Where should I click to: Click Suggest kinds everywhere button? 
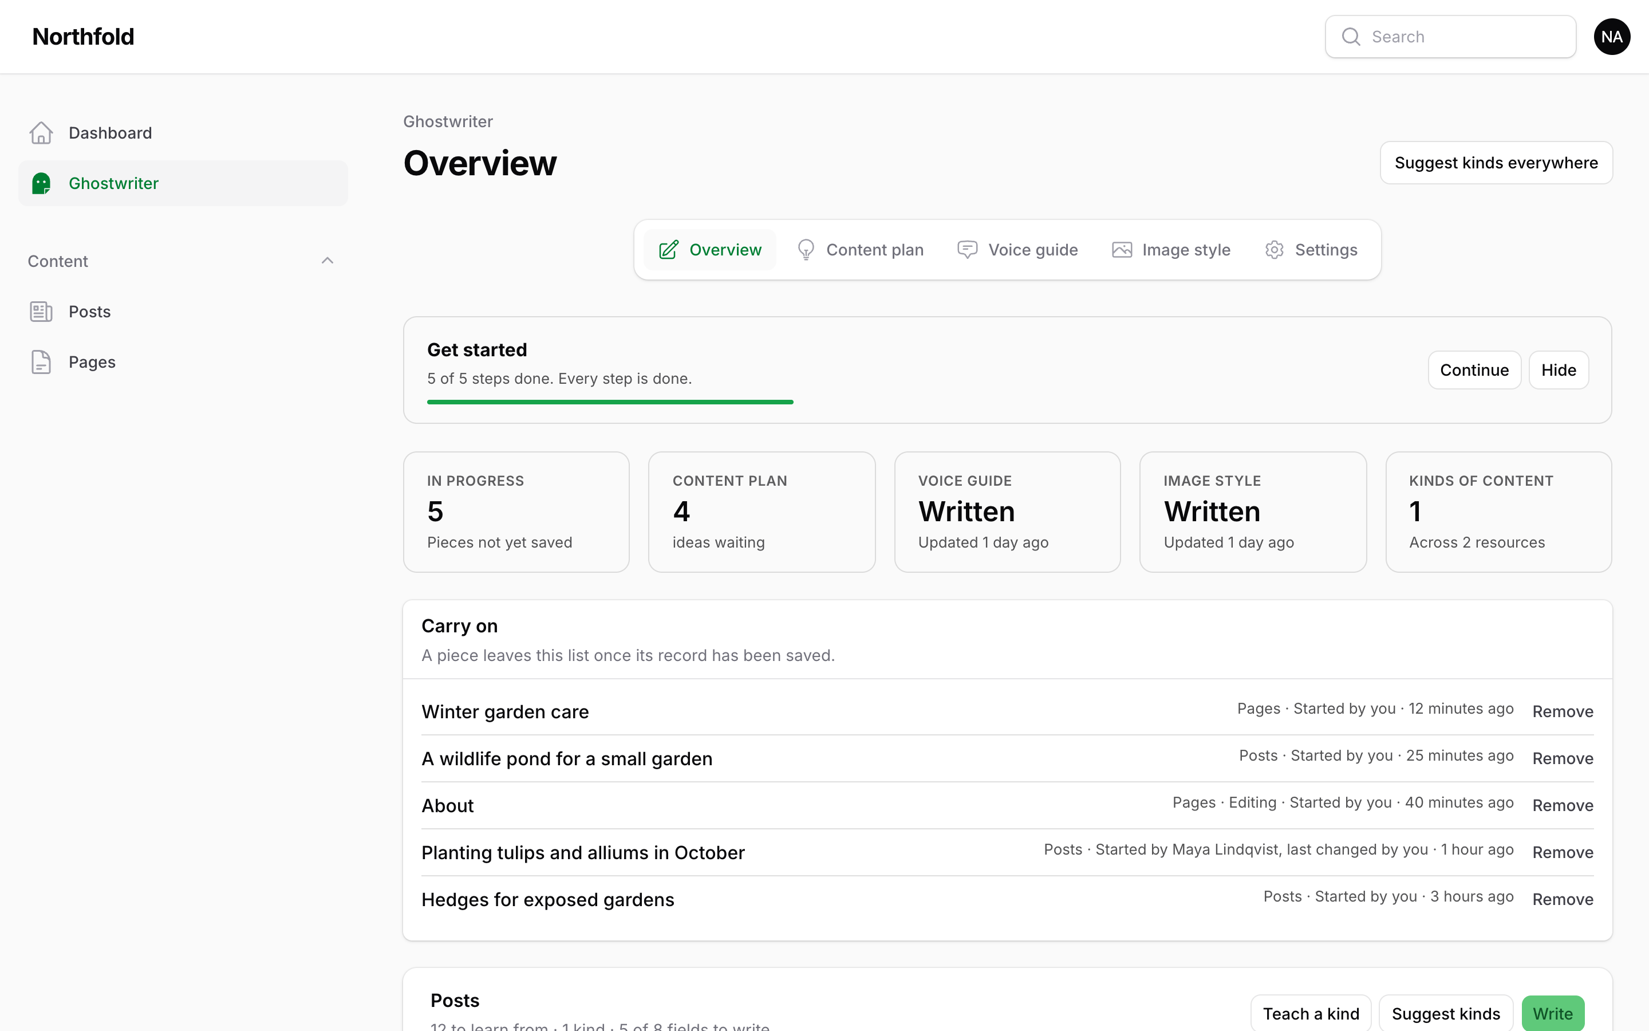point(1496,163)
